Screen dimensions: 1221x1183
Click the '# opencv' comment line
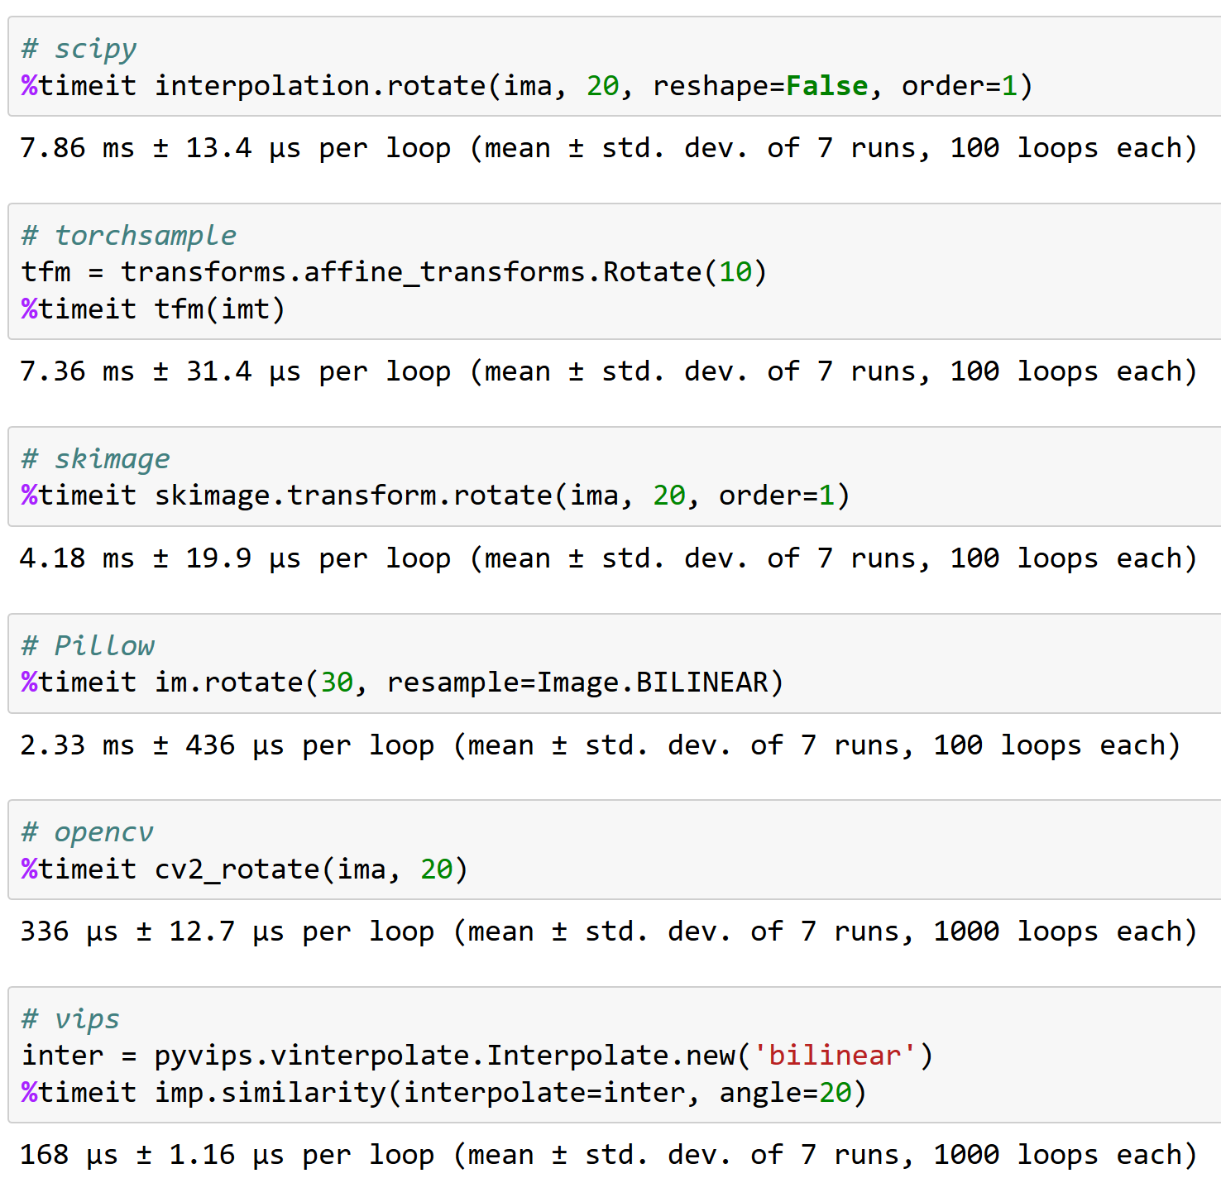[87, 832]
